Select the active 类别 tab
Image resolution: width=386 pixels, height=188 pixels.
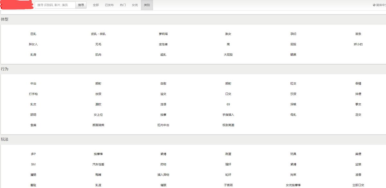(147, 5)
